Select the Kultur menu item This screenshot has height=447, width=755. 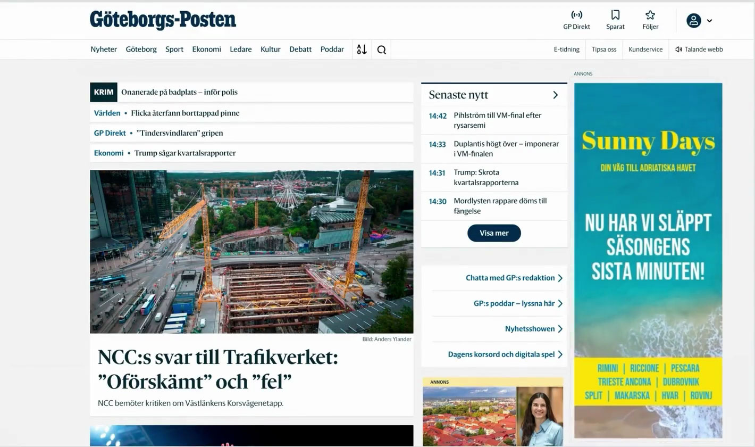pyautogui.click(x=270, y=49)
